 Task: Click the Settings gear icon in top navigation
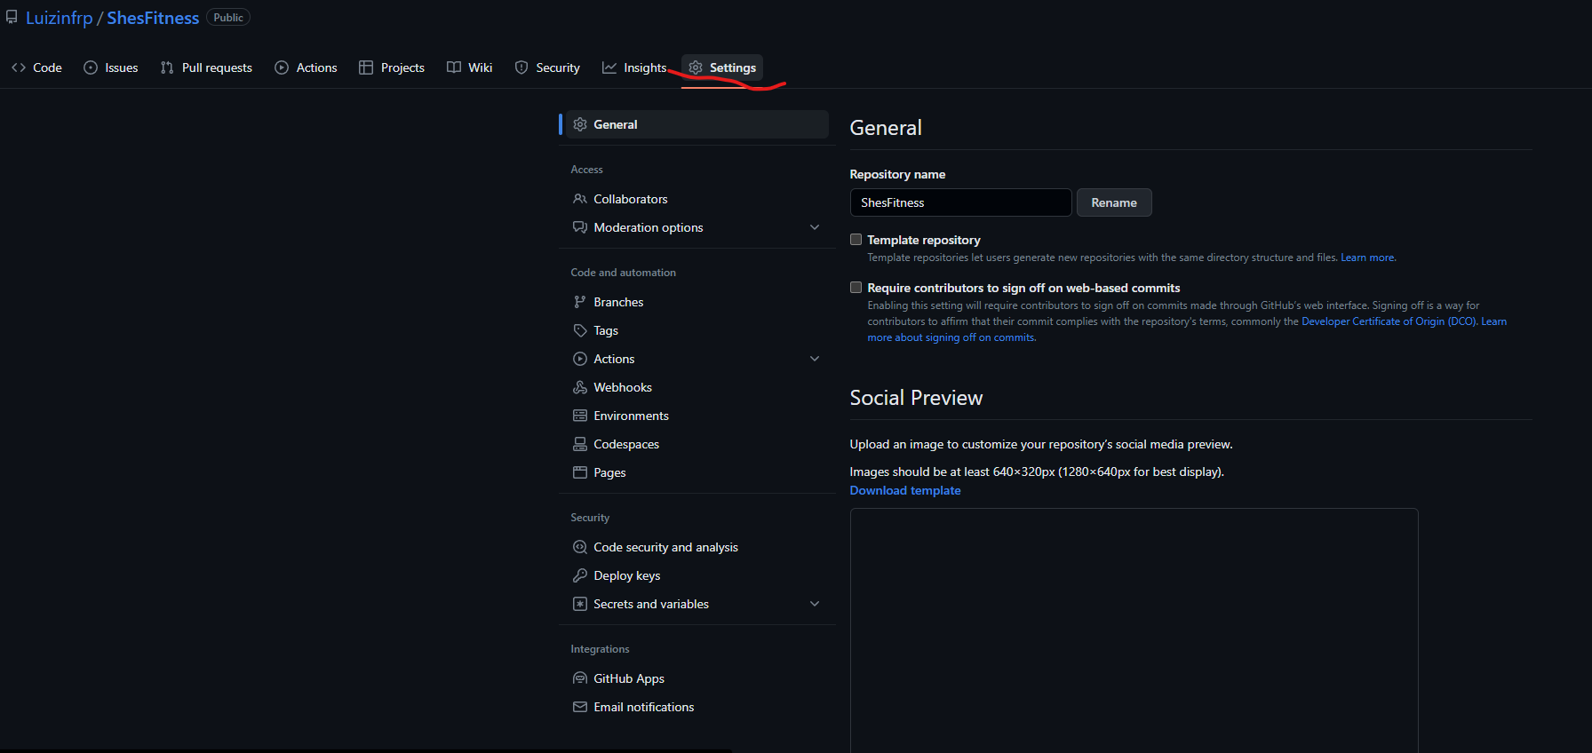click(696, 67)
